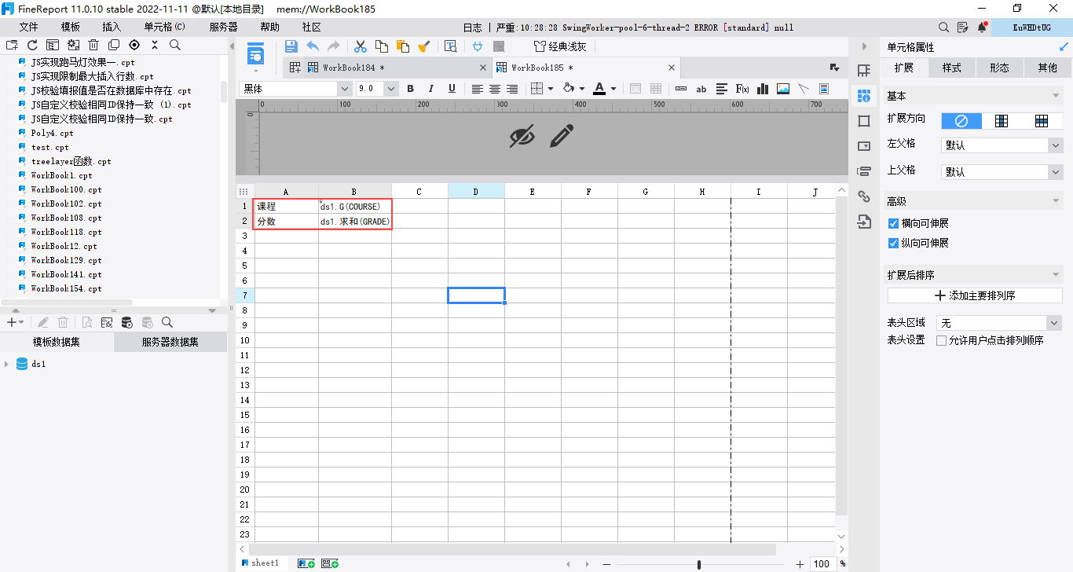Click the zoom percentage field showing 100
The height and width of the screenshot is (572, 1073).
click(x=822, y=564)
